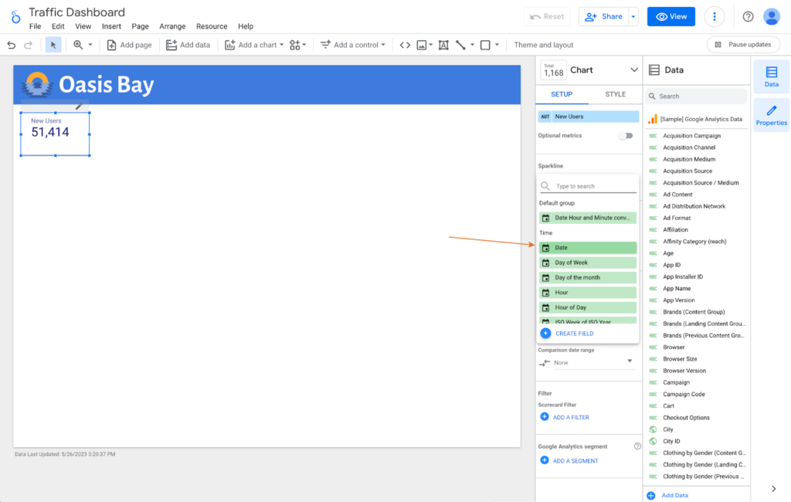Click the community visualizations icon
Image resolution: width=791 pixels, height=502 pixels.
297,45
